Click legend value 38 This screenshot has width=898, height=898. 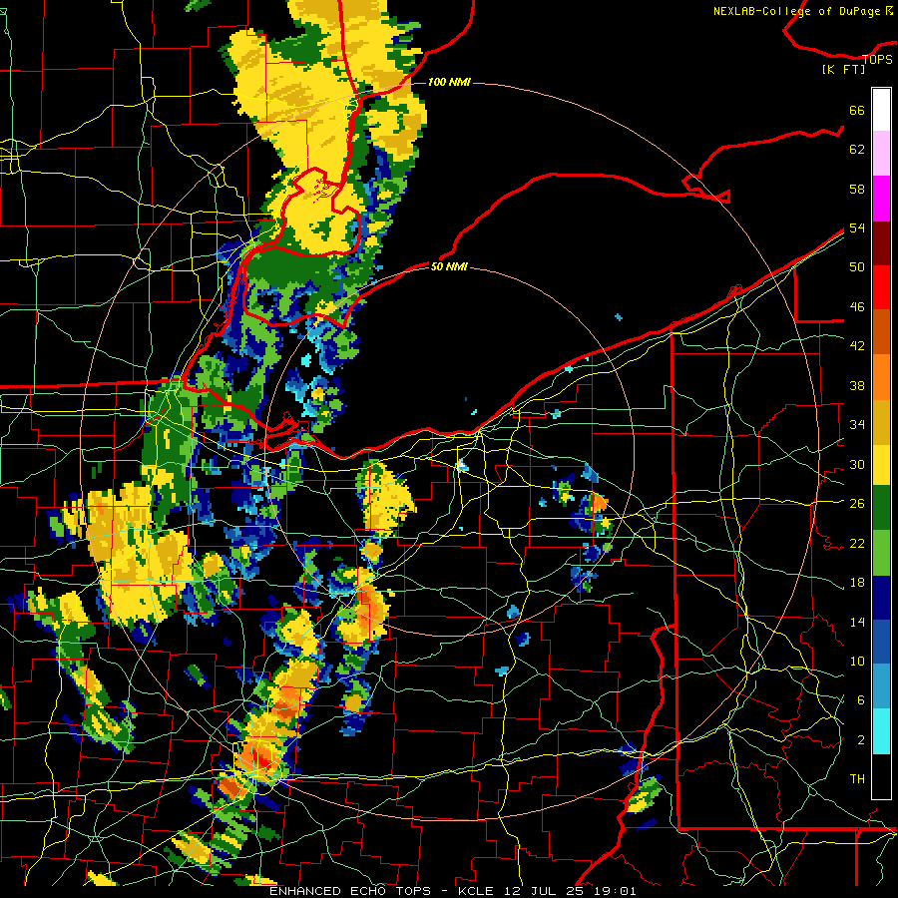pos(857,385)
